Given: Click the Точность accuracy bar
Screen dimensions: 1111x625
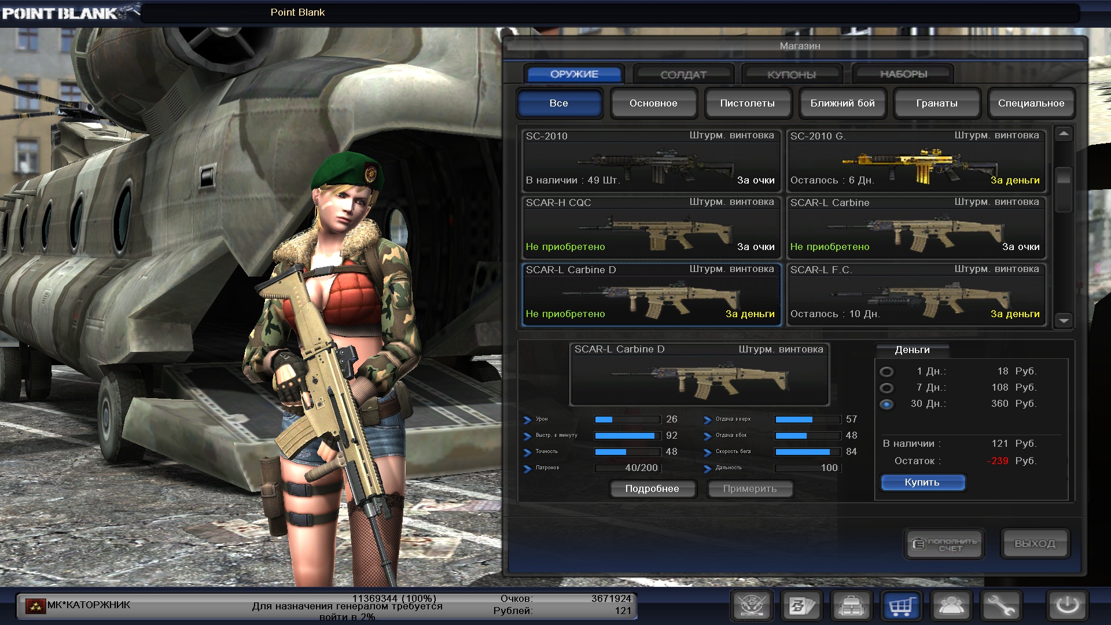Looking at the screenshot, I should pyautogui.click(x=627, y=452).
